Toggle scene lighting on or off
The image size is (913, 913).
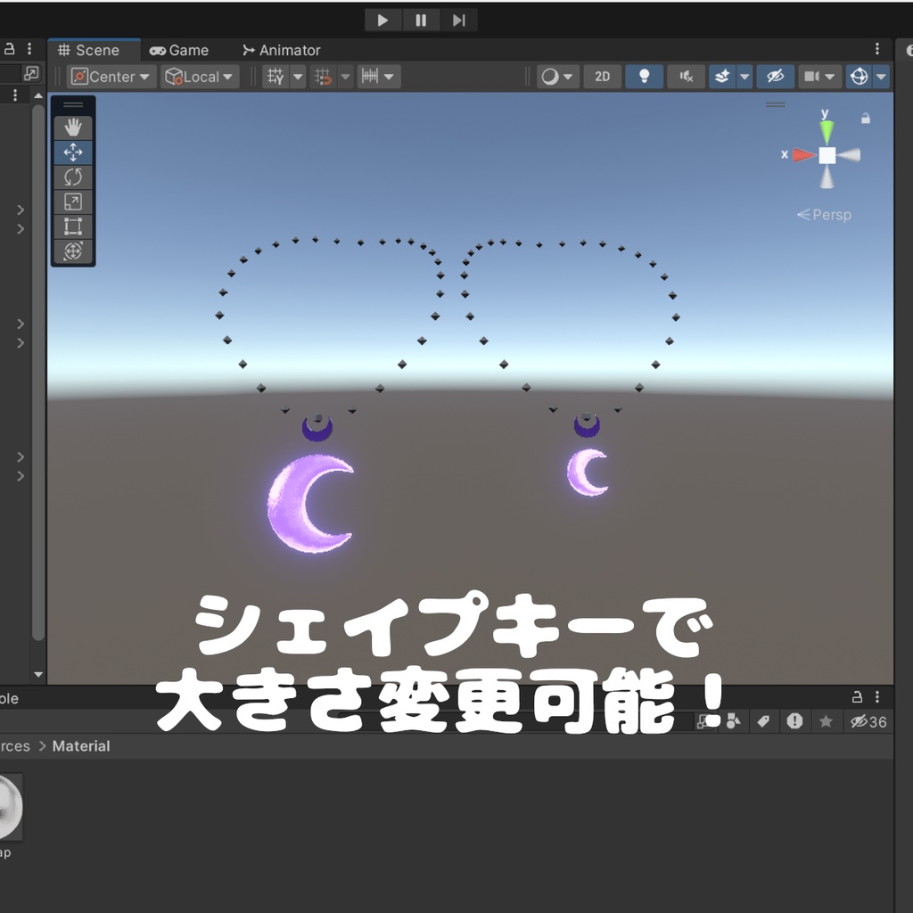(x=643, y=77)
